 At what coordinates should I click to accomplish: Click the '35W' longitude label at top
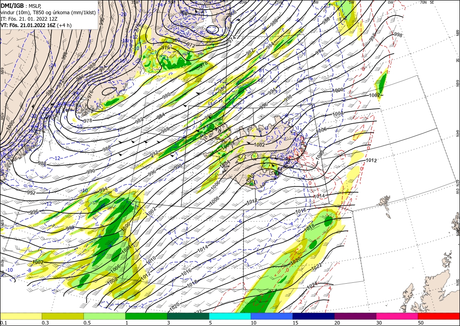click(134, 2)
